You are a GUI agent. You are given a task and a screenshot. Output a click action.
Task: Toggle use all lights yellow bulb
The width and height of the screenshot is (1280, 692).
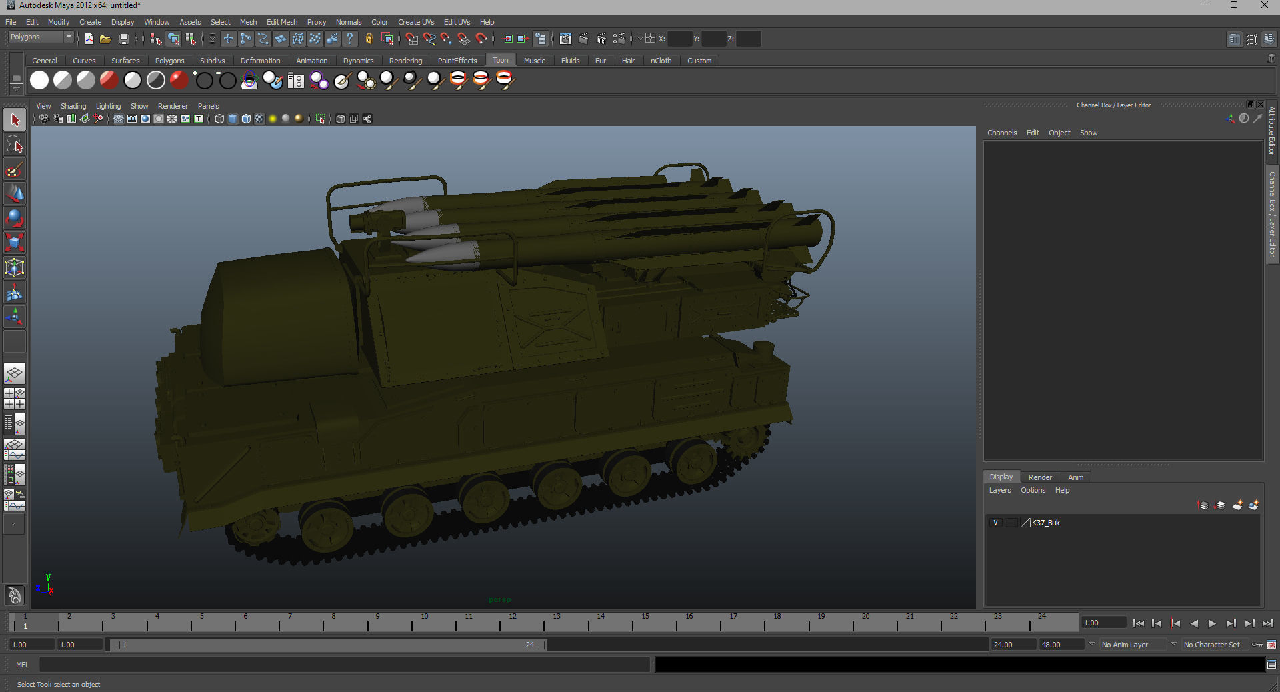[x=273, y=119]
